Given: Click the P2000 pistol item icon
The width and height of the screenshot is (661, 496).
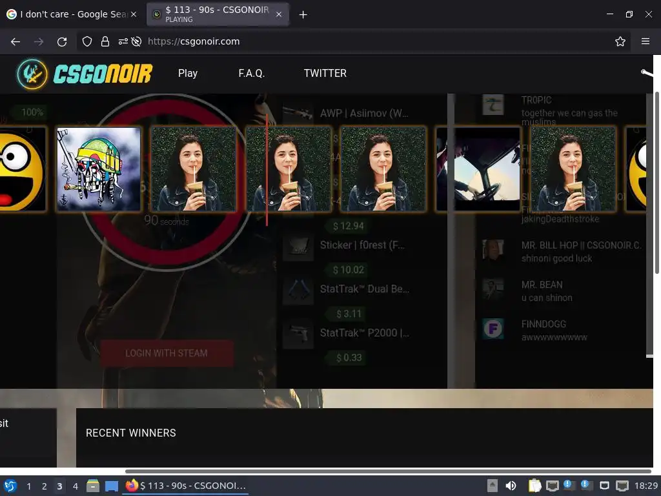Looking at the screenshot, I should tap(298, 333).
